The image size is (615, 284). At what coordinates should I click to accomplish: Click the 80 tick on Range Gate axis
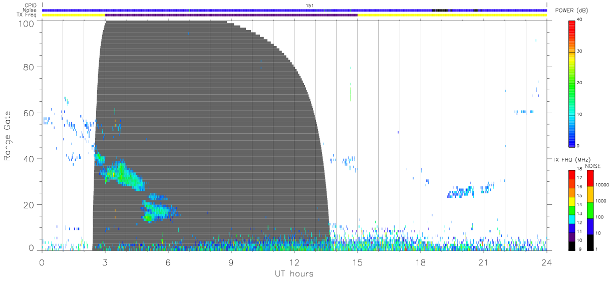(29, 67)
